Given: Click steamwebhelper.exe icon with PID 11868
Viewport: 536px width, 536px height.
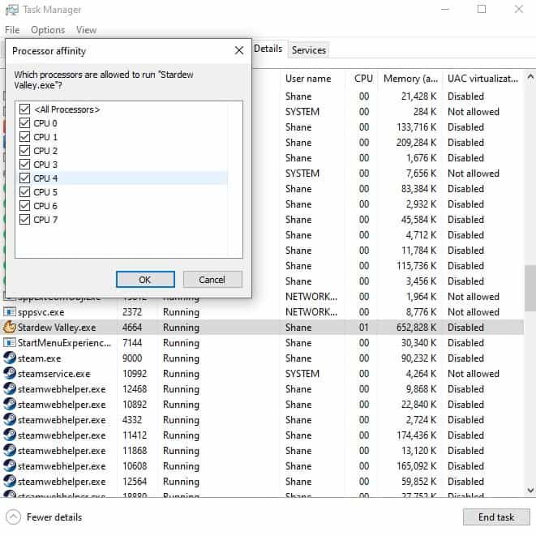Looking at the screenshot, I should [x=9, y=450].
